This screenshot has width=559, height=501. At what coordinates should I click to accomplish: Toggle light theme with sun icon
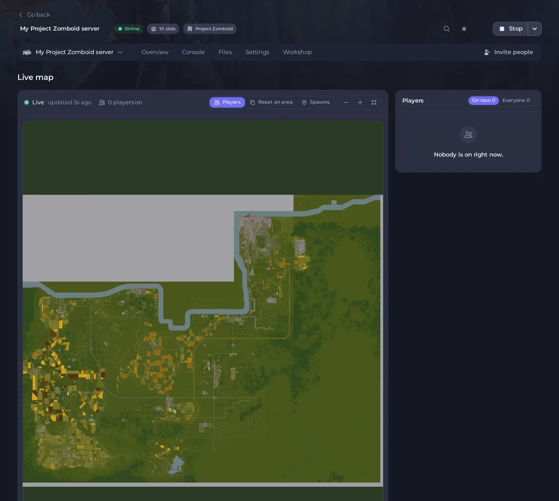(x=464, y=29)
